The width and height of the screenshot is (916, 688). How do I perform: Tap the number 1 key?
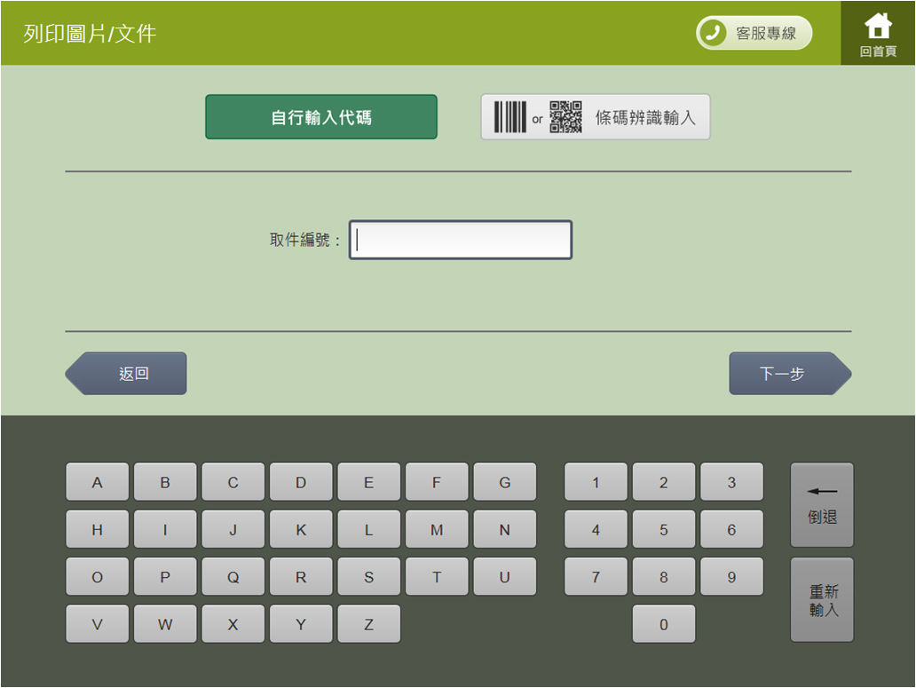(596, 482)
